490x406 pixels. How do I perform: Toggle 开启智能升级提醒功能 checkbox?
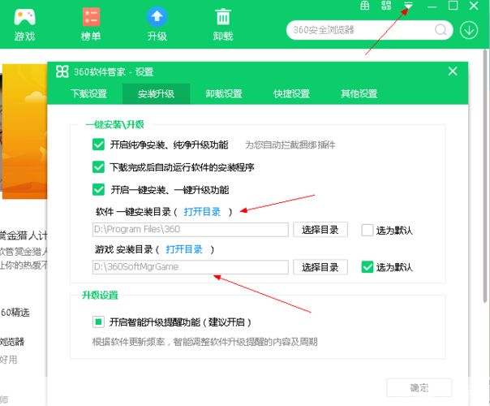98,322
